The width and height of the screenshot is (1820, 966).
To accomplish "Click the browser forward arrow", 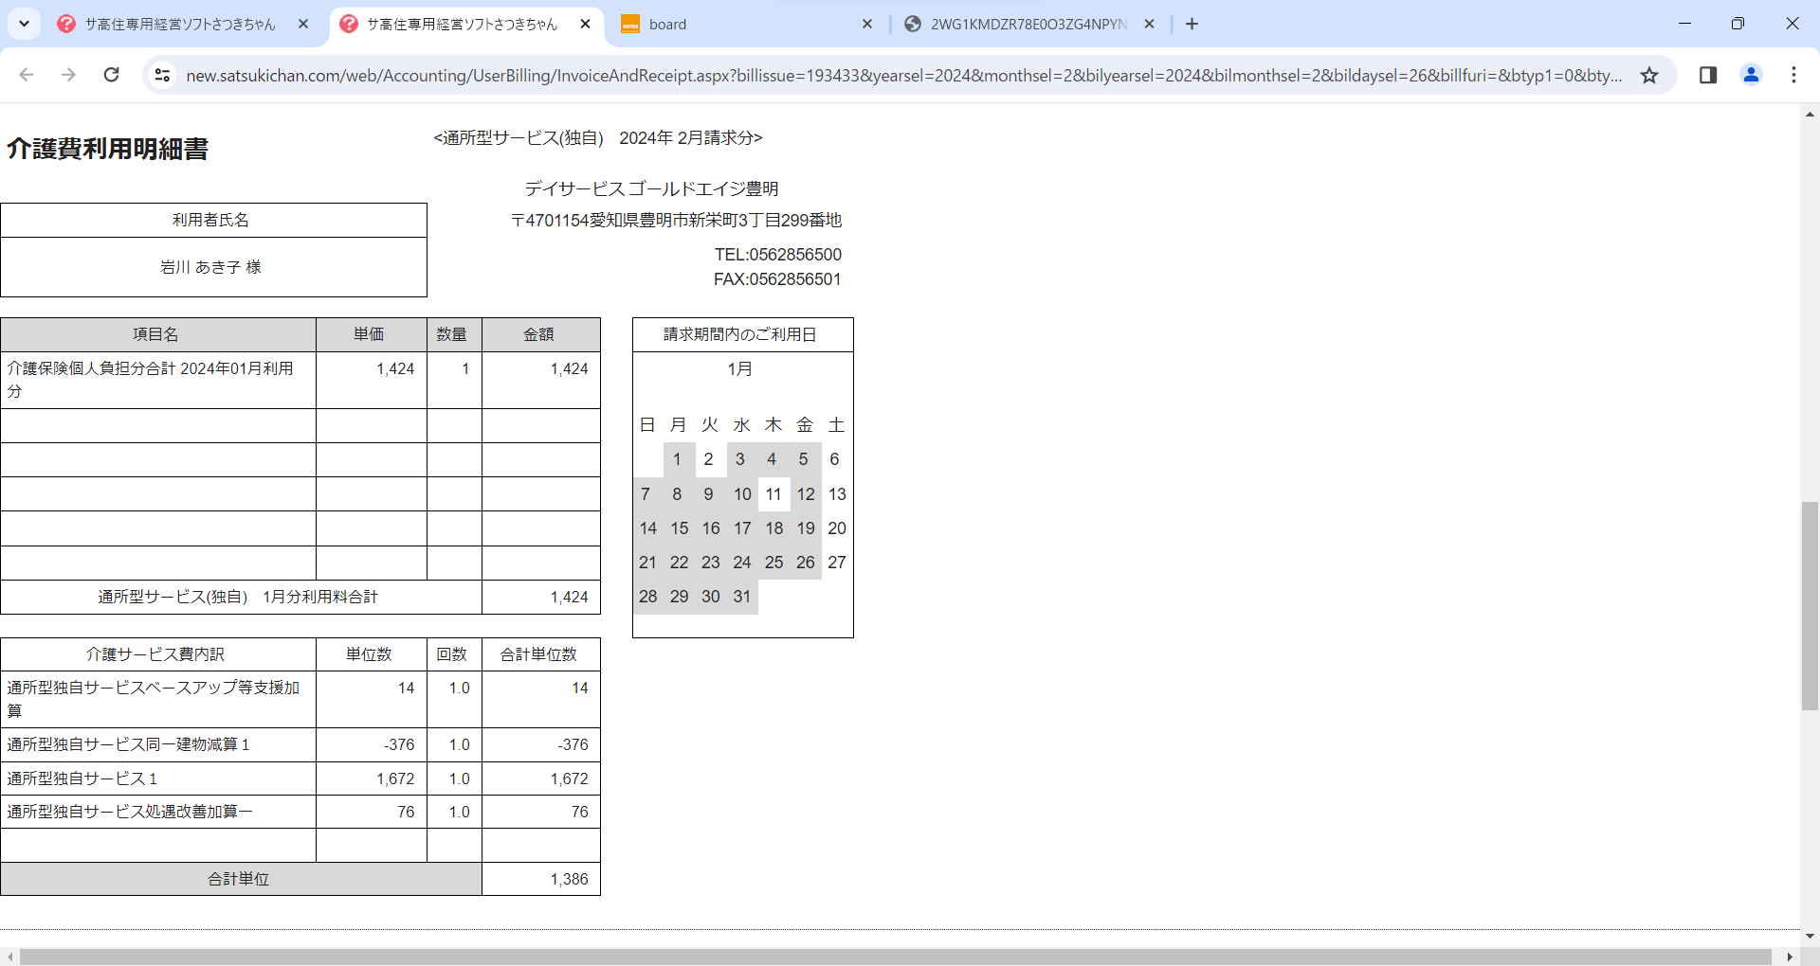I will pyautogui.click(x=68, y=75).
